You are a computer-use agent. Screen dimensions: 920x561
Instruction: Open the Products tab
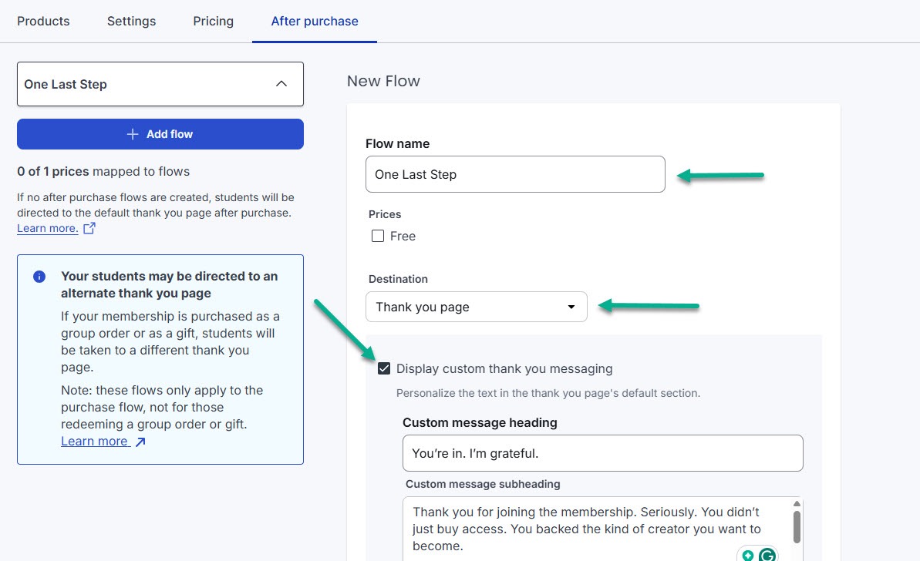coord(43,21)
